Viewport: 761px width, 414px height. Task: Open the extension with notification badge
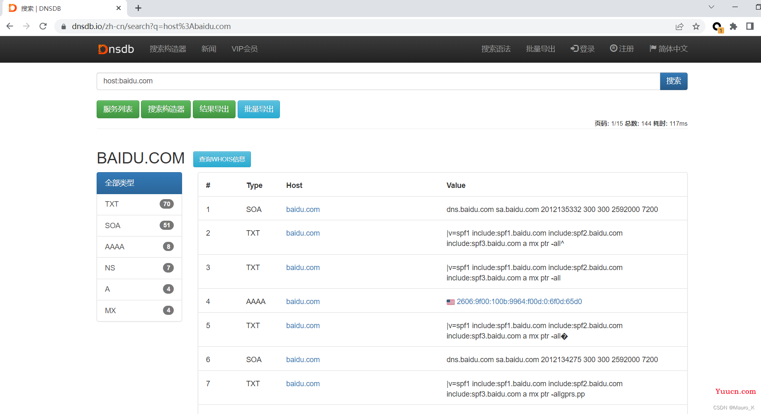click(717, 27)
